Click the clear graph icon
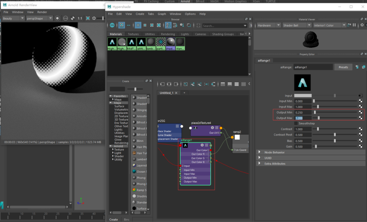 (x=186, y=84)
